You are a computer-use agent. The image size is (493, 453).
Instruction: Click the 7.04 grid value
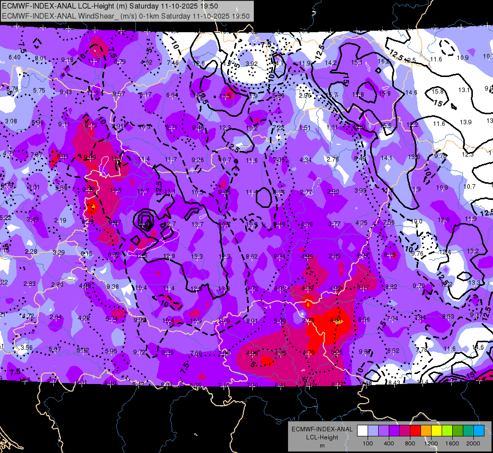click(x=392, y=319)
